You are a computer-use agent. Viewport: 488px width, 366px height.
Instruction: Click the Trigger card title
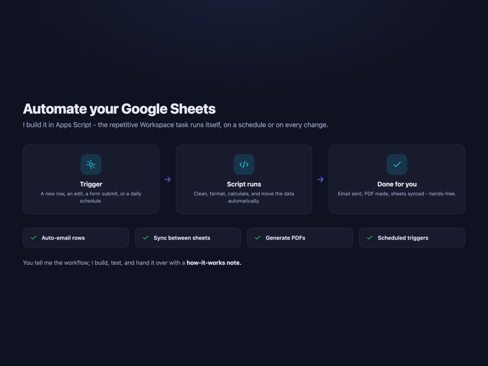coord(91,184)
